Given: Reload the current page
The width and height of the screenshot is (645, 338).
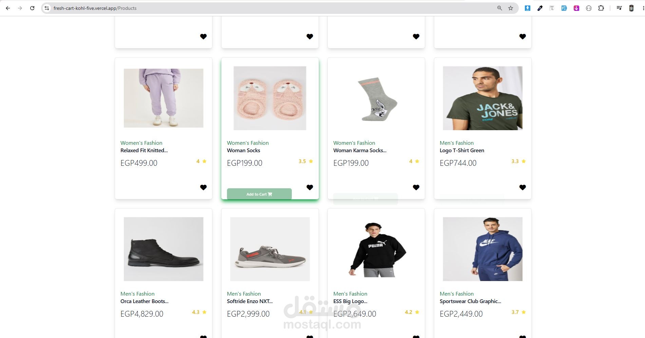Looking at the screenshot, I should (x=32, y=8).
